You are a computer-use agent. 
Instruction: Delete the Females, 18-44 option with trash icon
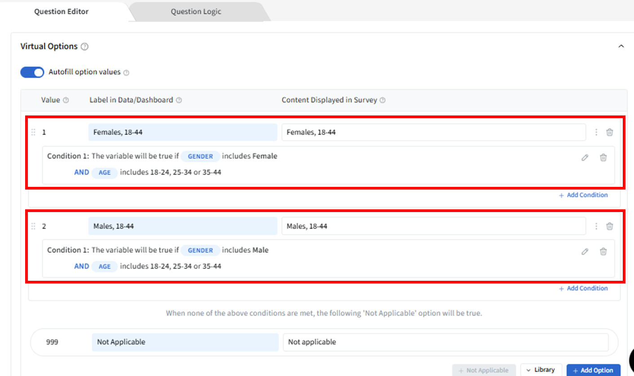click(609, 132)
